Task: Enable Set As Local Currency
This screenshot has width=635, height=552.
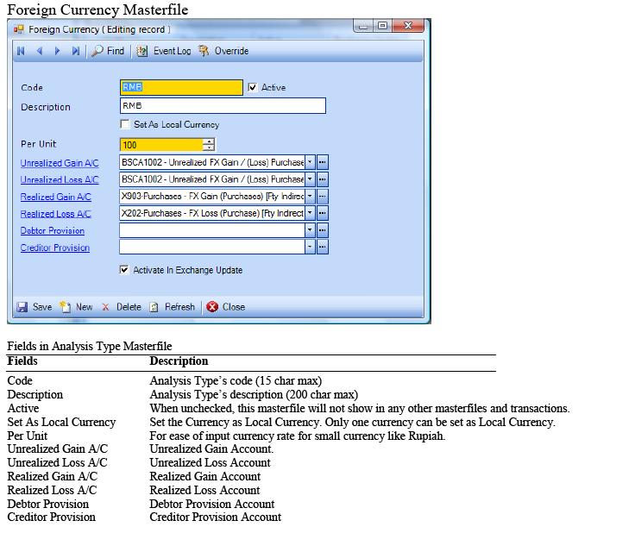Action: (126, 125)
